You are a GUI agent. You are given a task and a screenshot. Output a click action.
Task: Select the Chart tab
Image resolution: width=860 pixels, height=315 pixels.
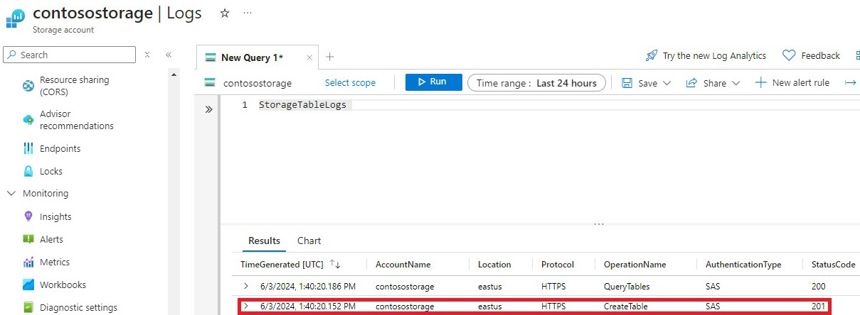coord(309,241)
